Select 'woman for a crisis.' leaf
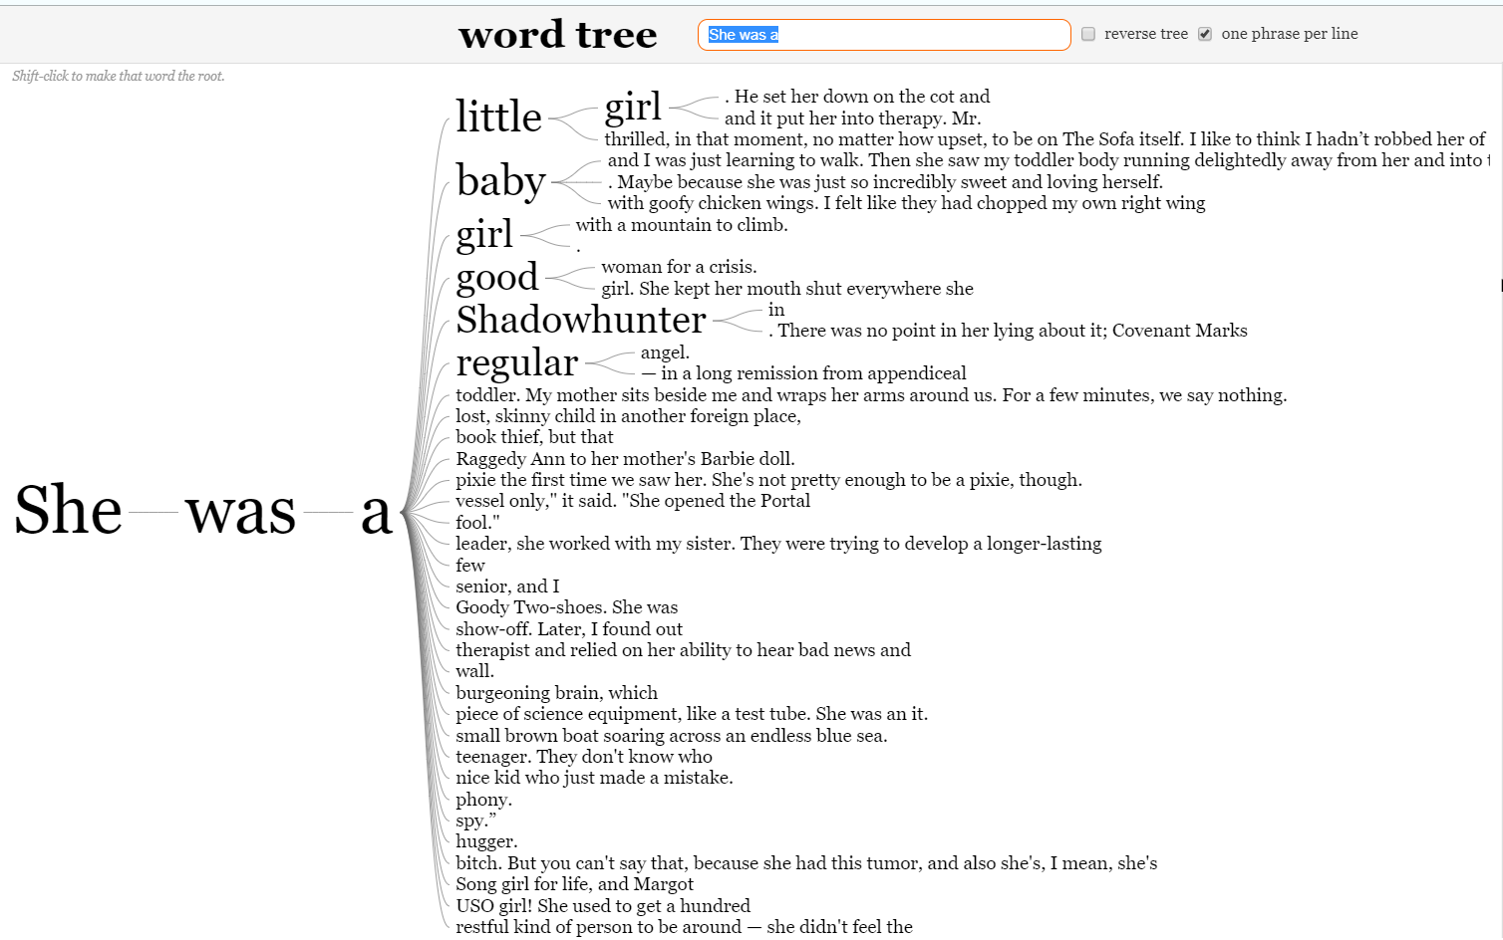This screenshot has height=940, width=1503. click(x=679, y=267)
